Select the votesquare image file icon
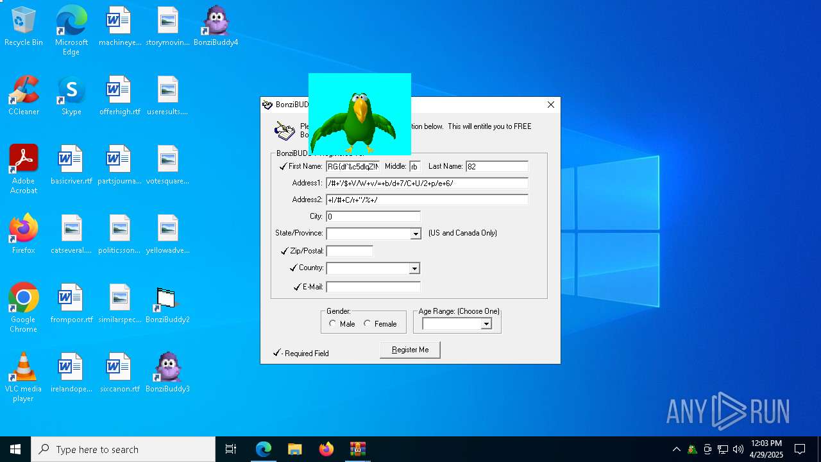The width and height of the screenshot is (821, 462). coord(167,166)
